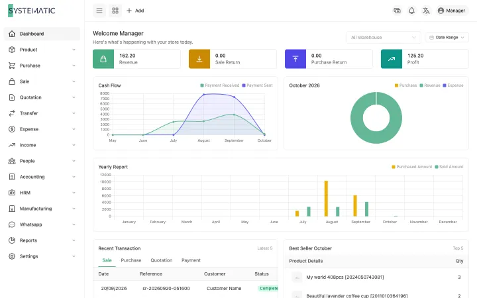477x298 pixels.
Task: Select the Sale transaction tab
Action: tap(107, 261)
